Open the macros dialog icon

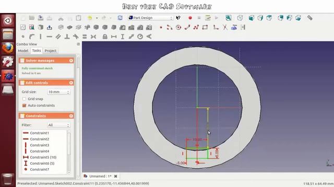[x=208, y=18]
